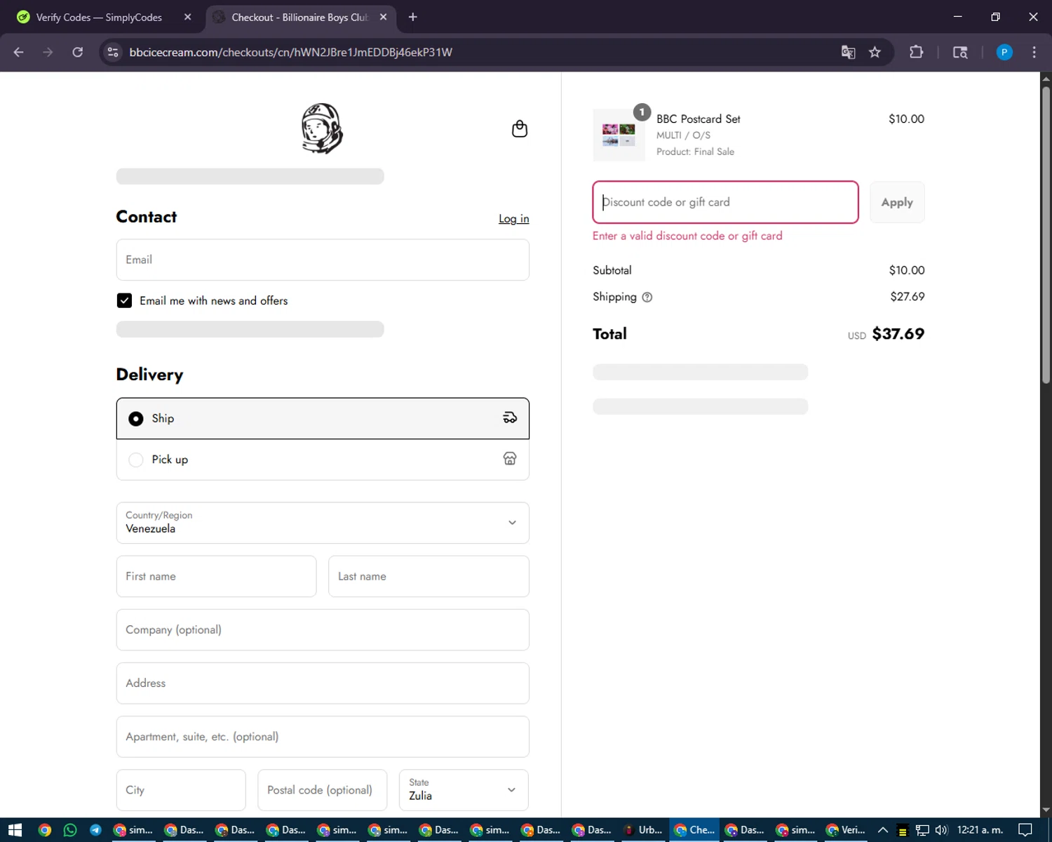Image resolution: width=1052 pixels, height=842 pixels.
Task: Open Telegram from the taskbar
Action: 95,830
